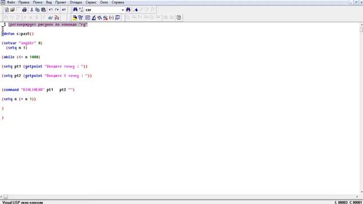Open the Файл menu
The image size is (363, 204).
pos(11,2)
